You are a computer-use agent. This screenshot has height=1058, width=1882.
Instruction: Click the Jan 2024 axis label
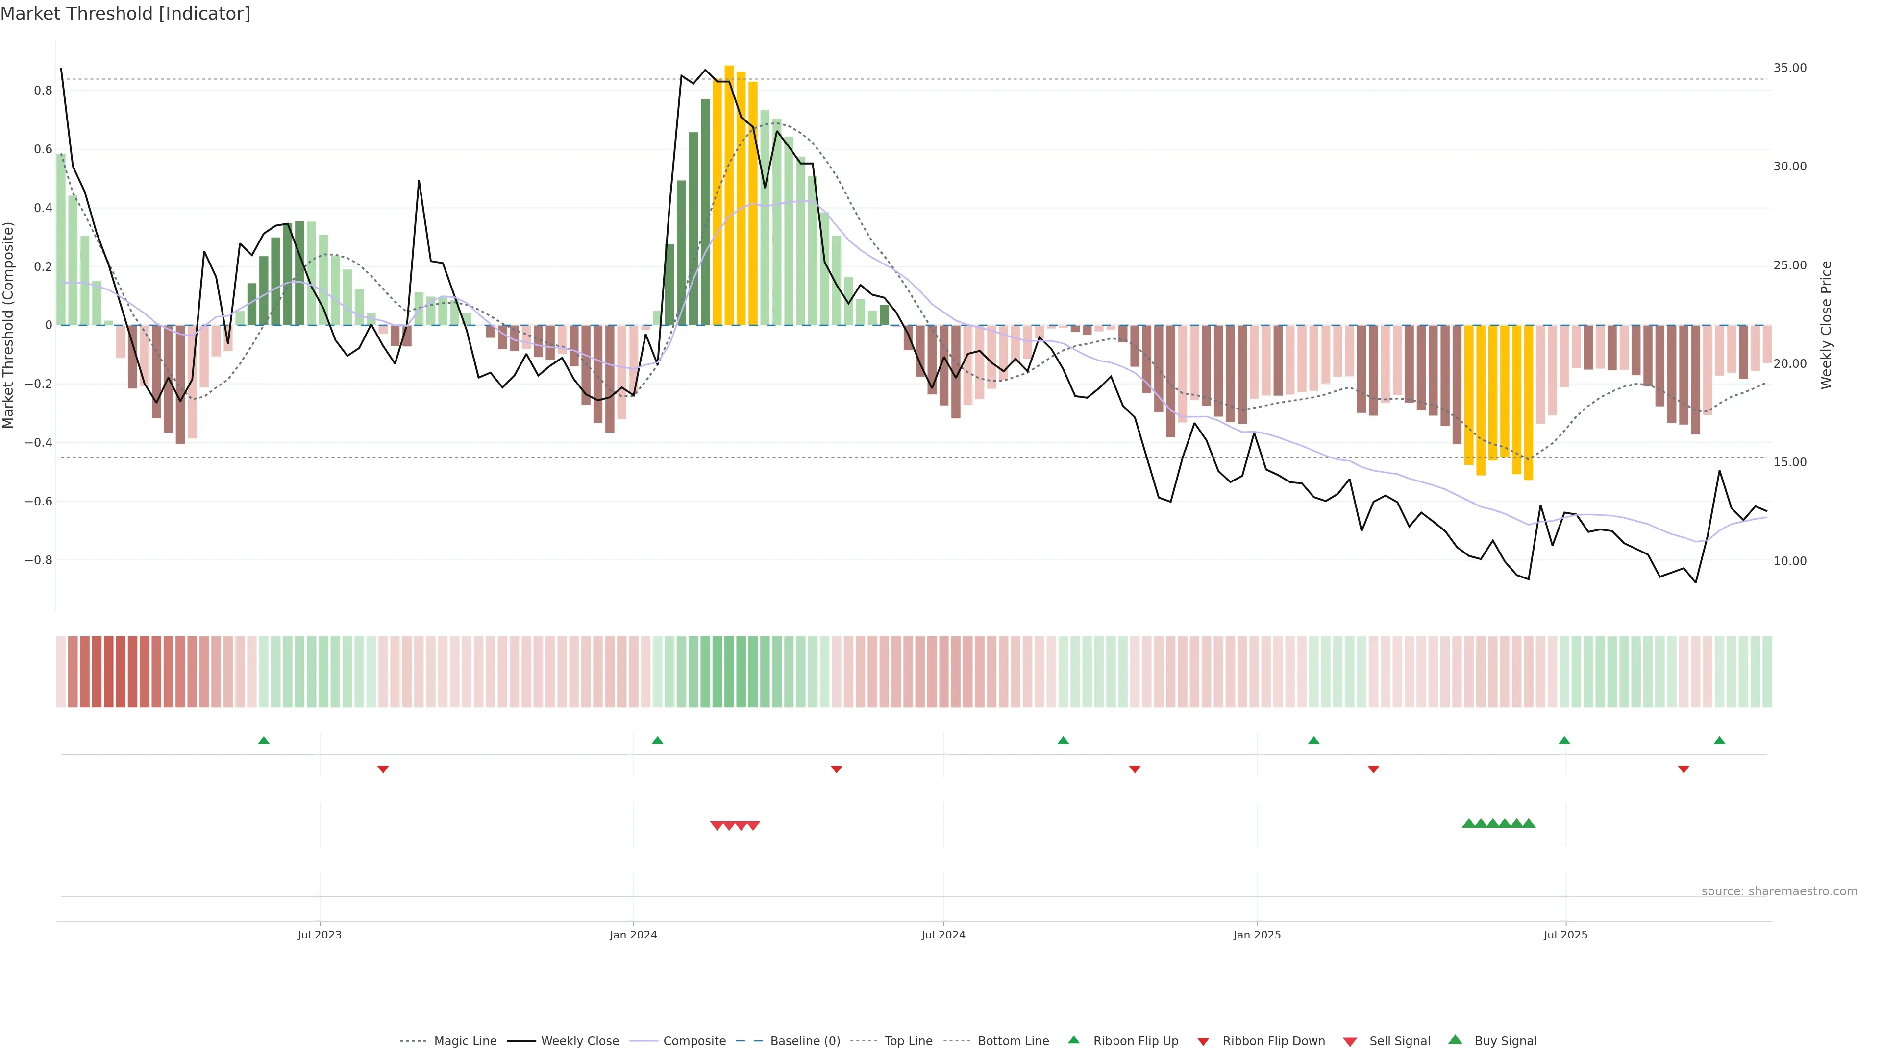[633, 935]
